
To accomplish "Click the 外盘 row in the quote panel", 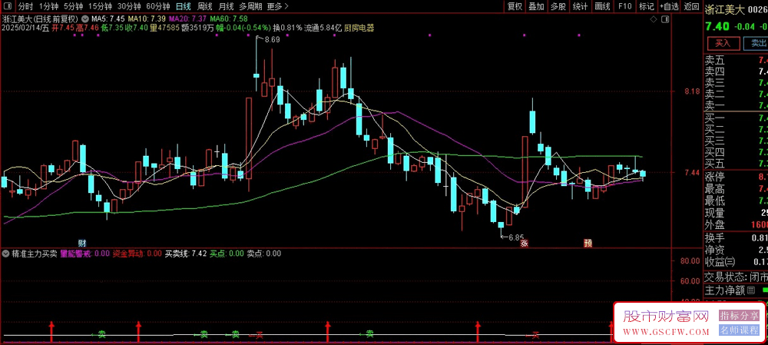I will click(737, 225).
